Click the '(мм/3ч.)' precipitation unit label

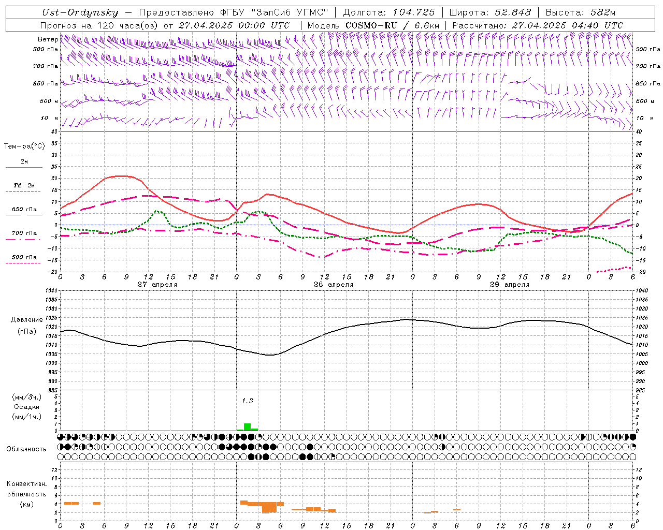click(x=27, y=397)
